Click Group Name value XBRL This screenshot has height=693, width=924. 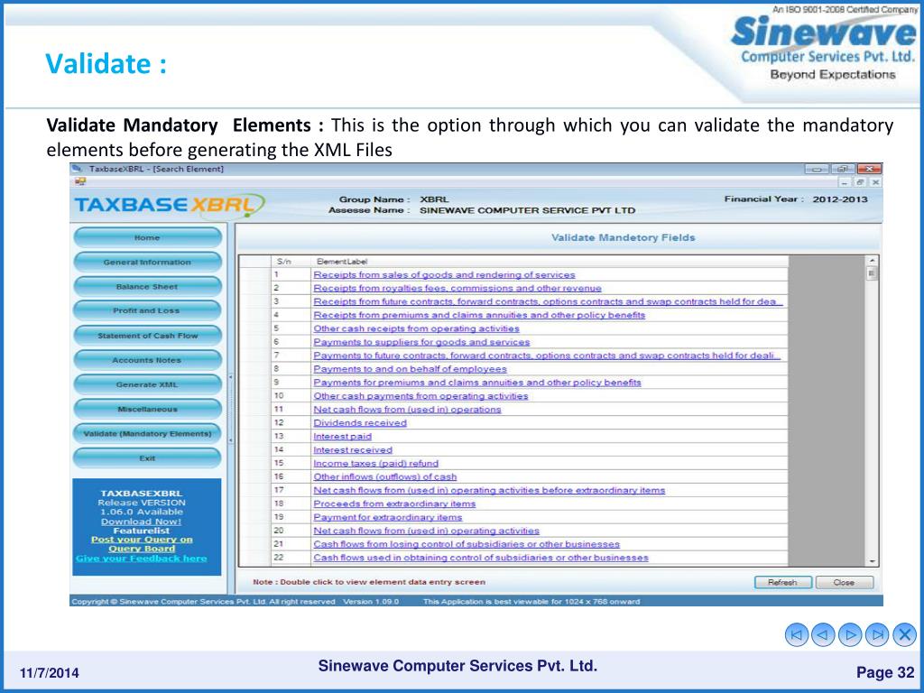point(434,199)
